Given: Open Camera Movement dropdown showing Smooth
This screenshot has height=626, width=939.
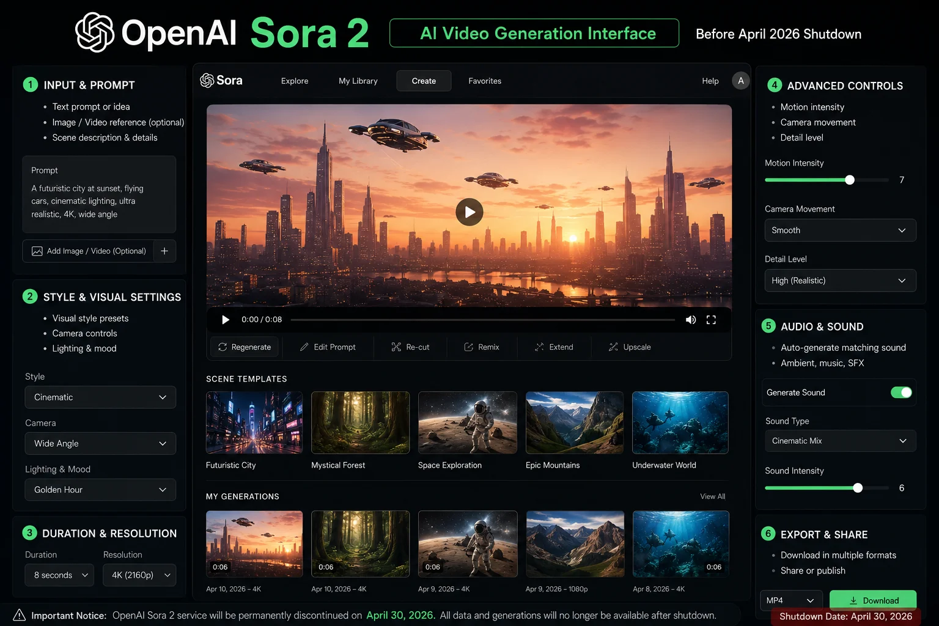Looking at the screenshot, I should click(x=840, y=230).
